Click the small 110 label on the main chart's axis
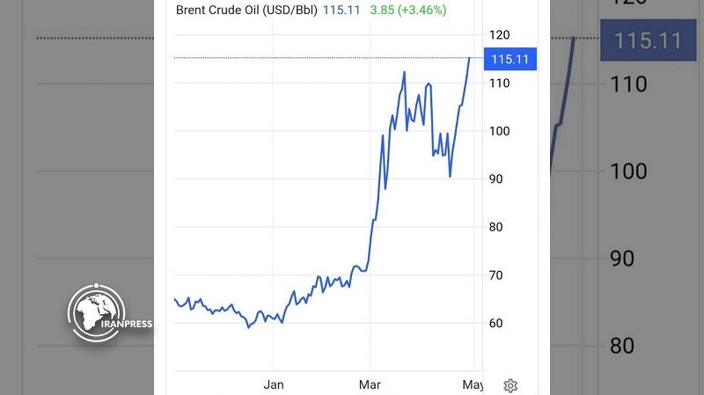This screenshot has width=704, height=395. [499, 84]
